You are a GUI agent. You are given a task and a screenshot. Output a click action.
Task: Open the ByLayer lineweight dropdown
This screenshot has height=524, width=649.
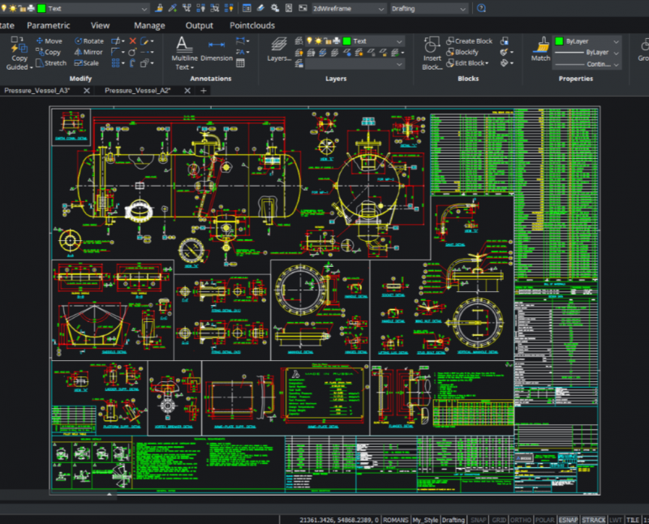click(587, 53)
